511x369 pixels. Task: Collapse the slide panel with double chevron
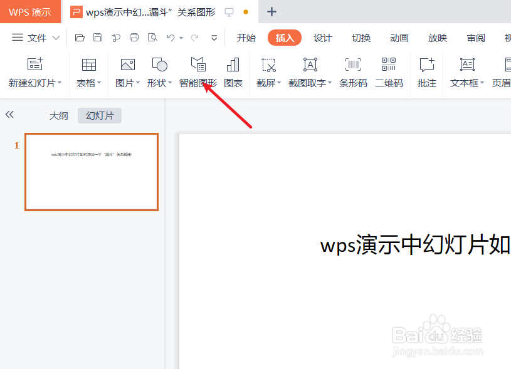(9, 114)
